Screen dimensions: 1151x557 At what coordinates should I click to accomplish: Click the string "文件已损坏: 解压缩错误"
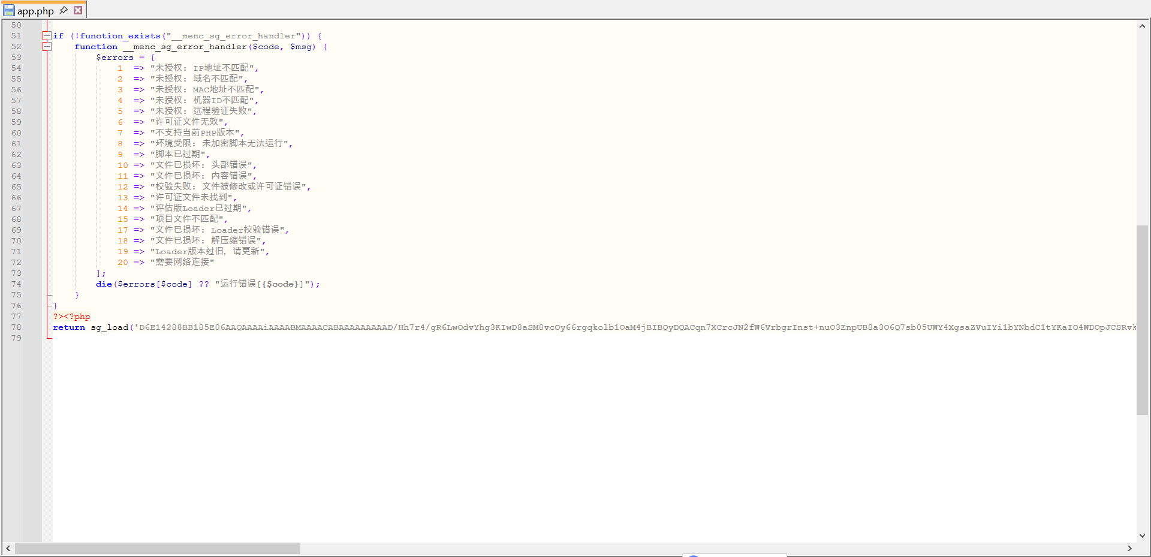[206, 241]
